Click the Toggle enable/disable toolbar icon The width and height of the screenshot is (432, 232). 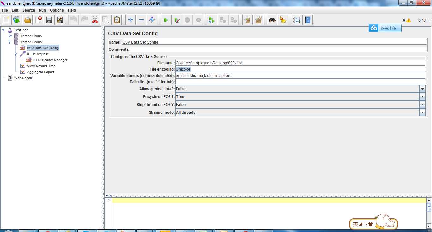coord(152,20)
